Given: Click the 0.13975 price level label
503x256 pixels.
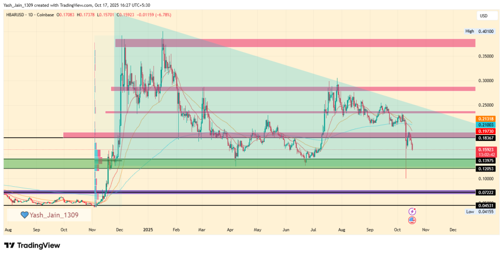Looking at the screenshot, I should click(x=486, y=161).
